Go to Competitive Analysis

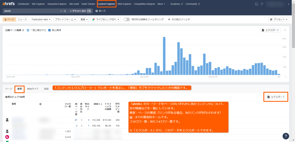145,4
